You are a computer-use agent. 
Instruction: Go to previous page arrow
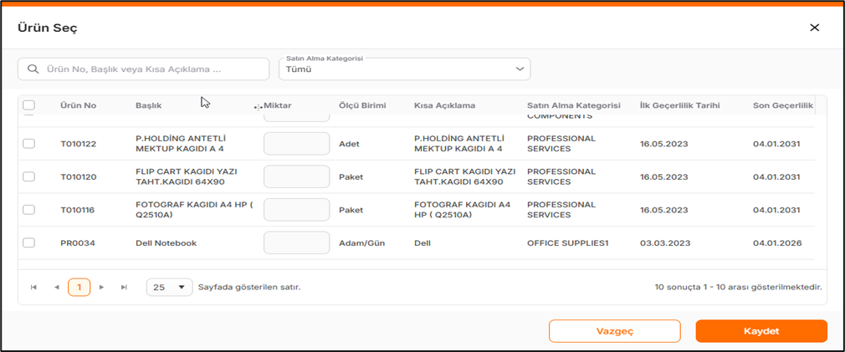pyautogui.click(x=56, y=288)
